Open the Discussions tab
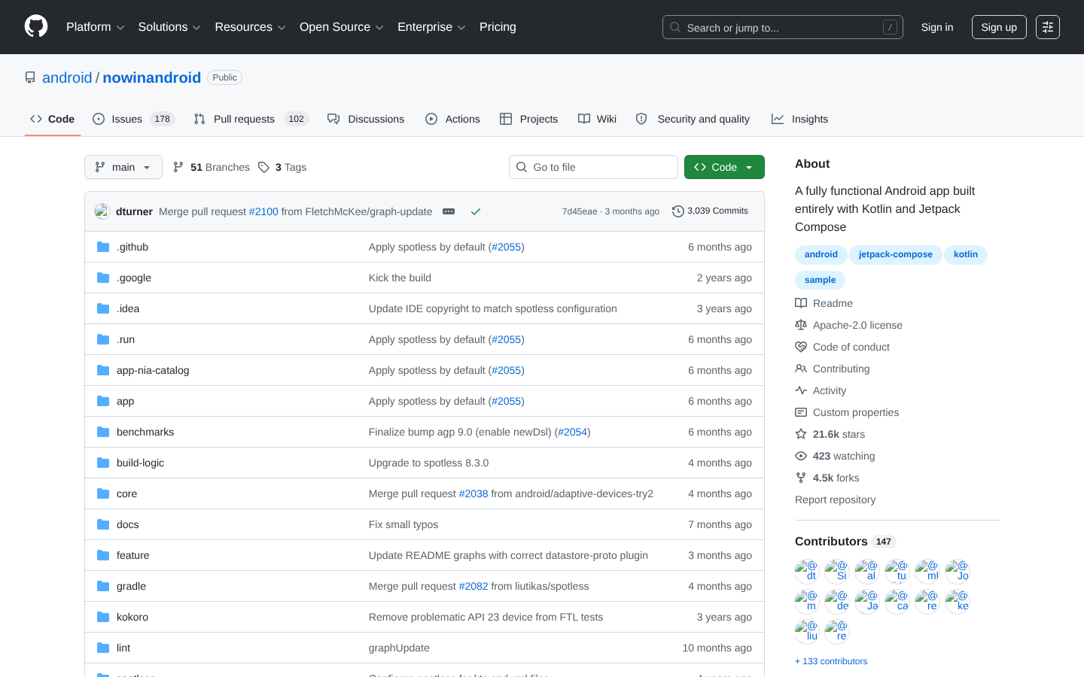This screenshot has height=677, width=1084. pos(366,119)
